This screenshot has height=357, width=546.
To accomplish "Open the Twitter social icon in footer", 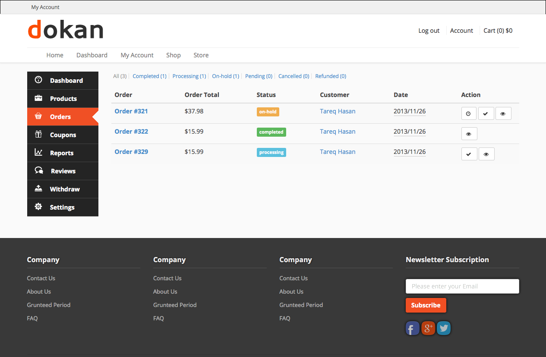I will pos(443,329).
